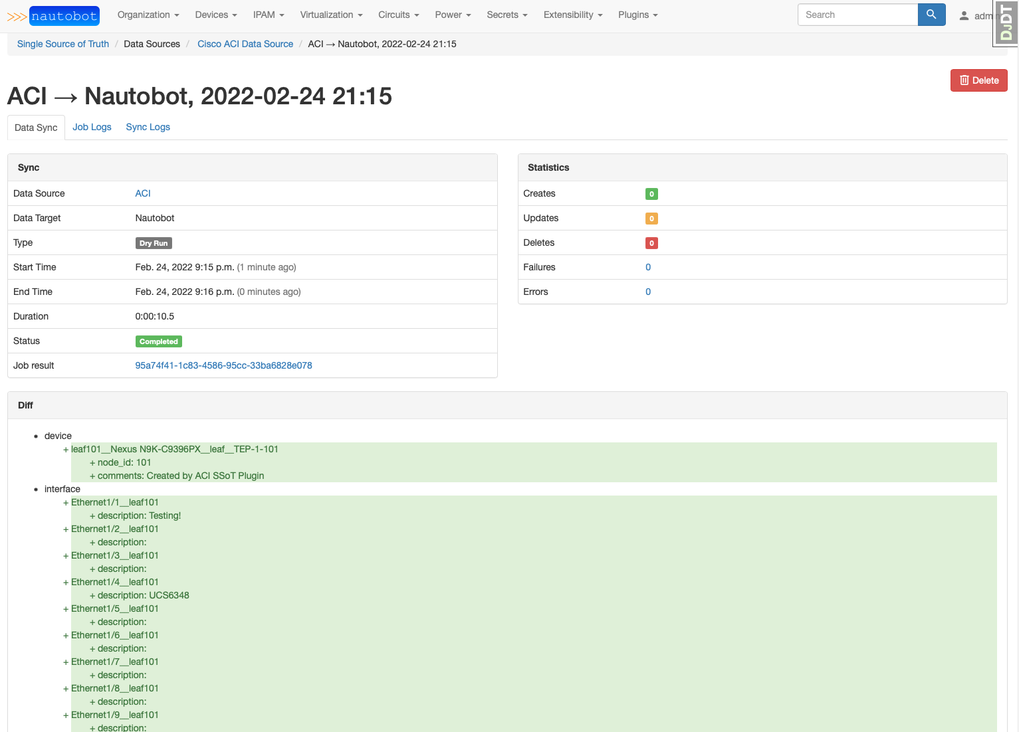
Task: Switch to the Sync Logs tab
Action: [148, 127]
